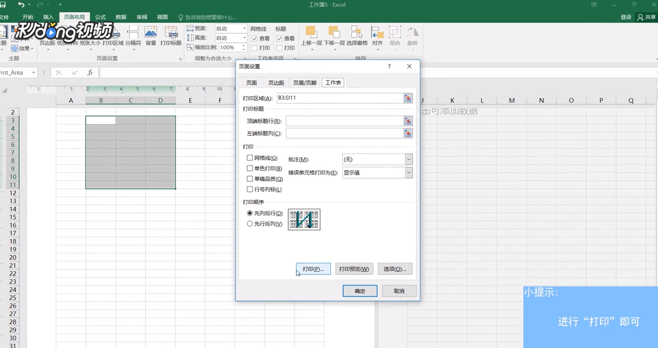Image resolution: width=658 pixels, height=348 pixels.
Task: Click the ribbon display options icon in the title bar
Action: point(594,5)
